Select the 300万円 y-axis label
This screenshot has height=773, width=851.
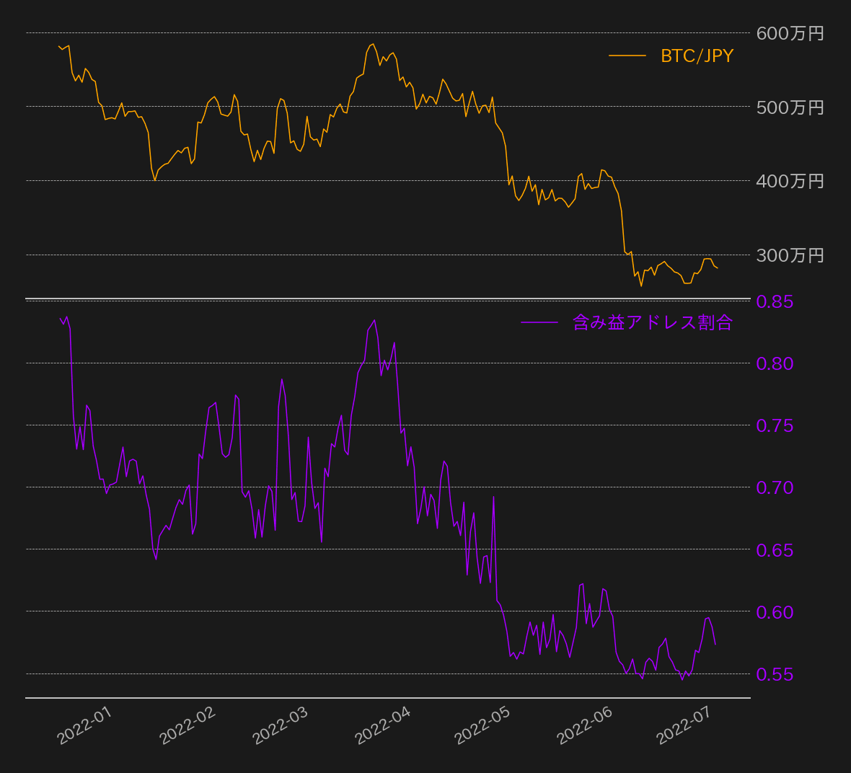click(790, 255)
